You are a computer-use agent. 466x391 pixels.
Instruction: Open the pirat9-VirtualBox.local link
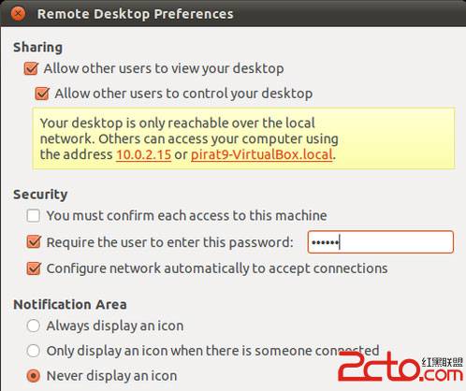(x=262, y=154)
